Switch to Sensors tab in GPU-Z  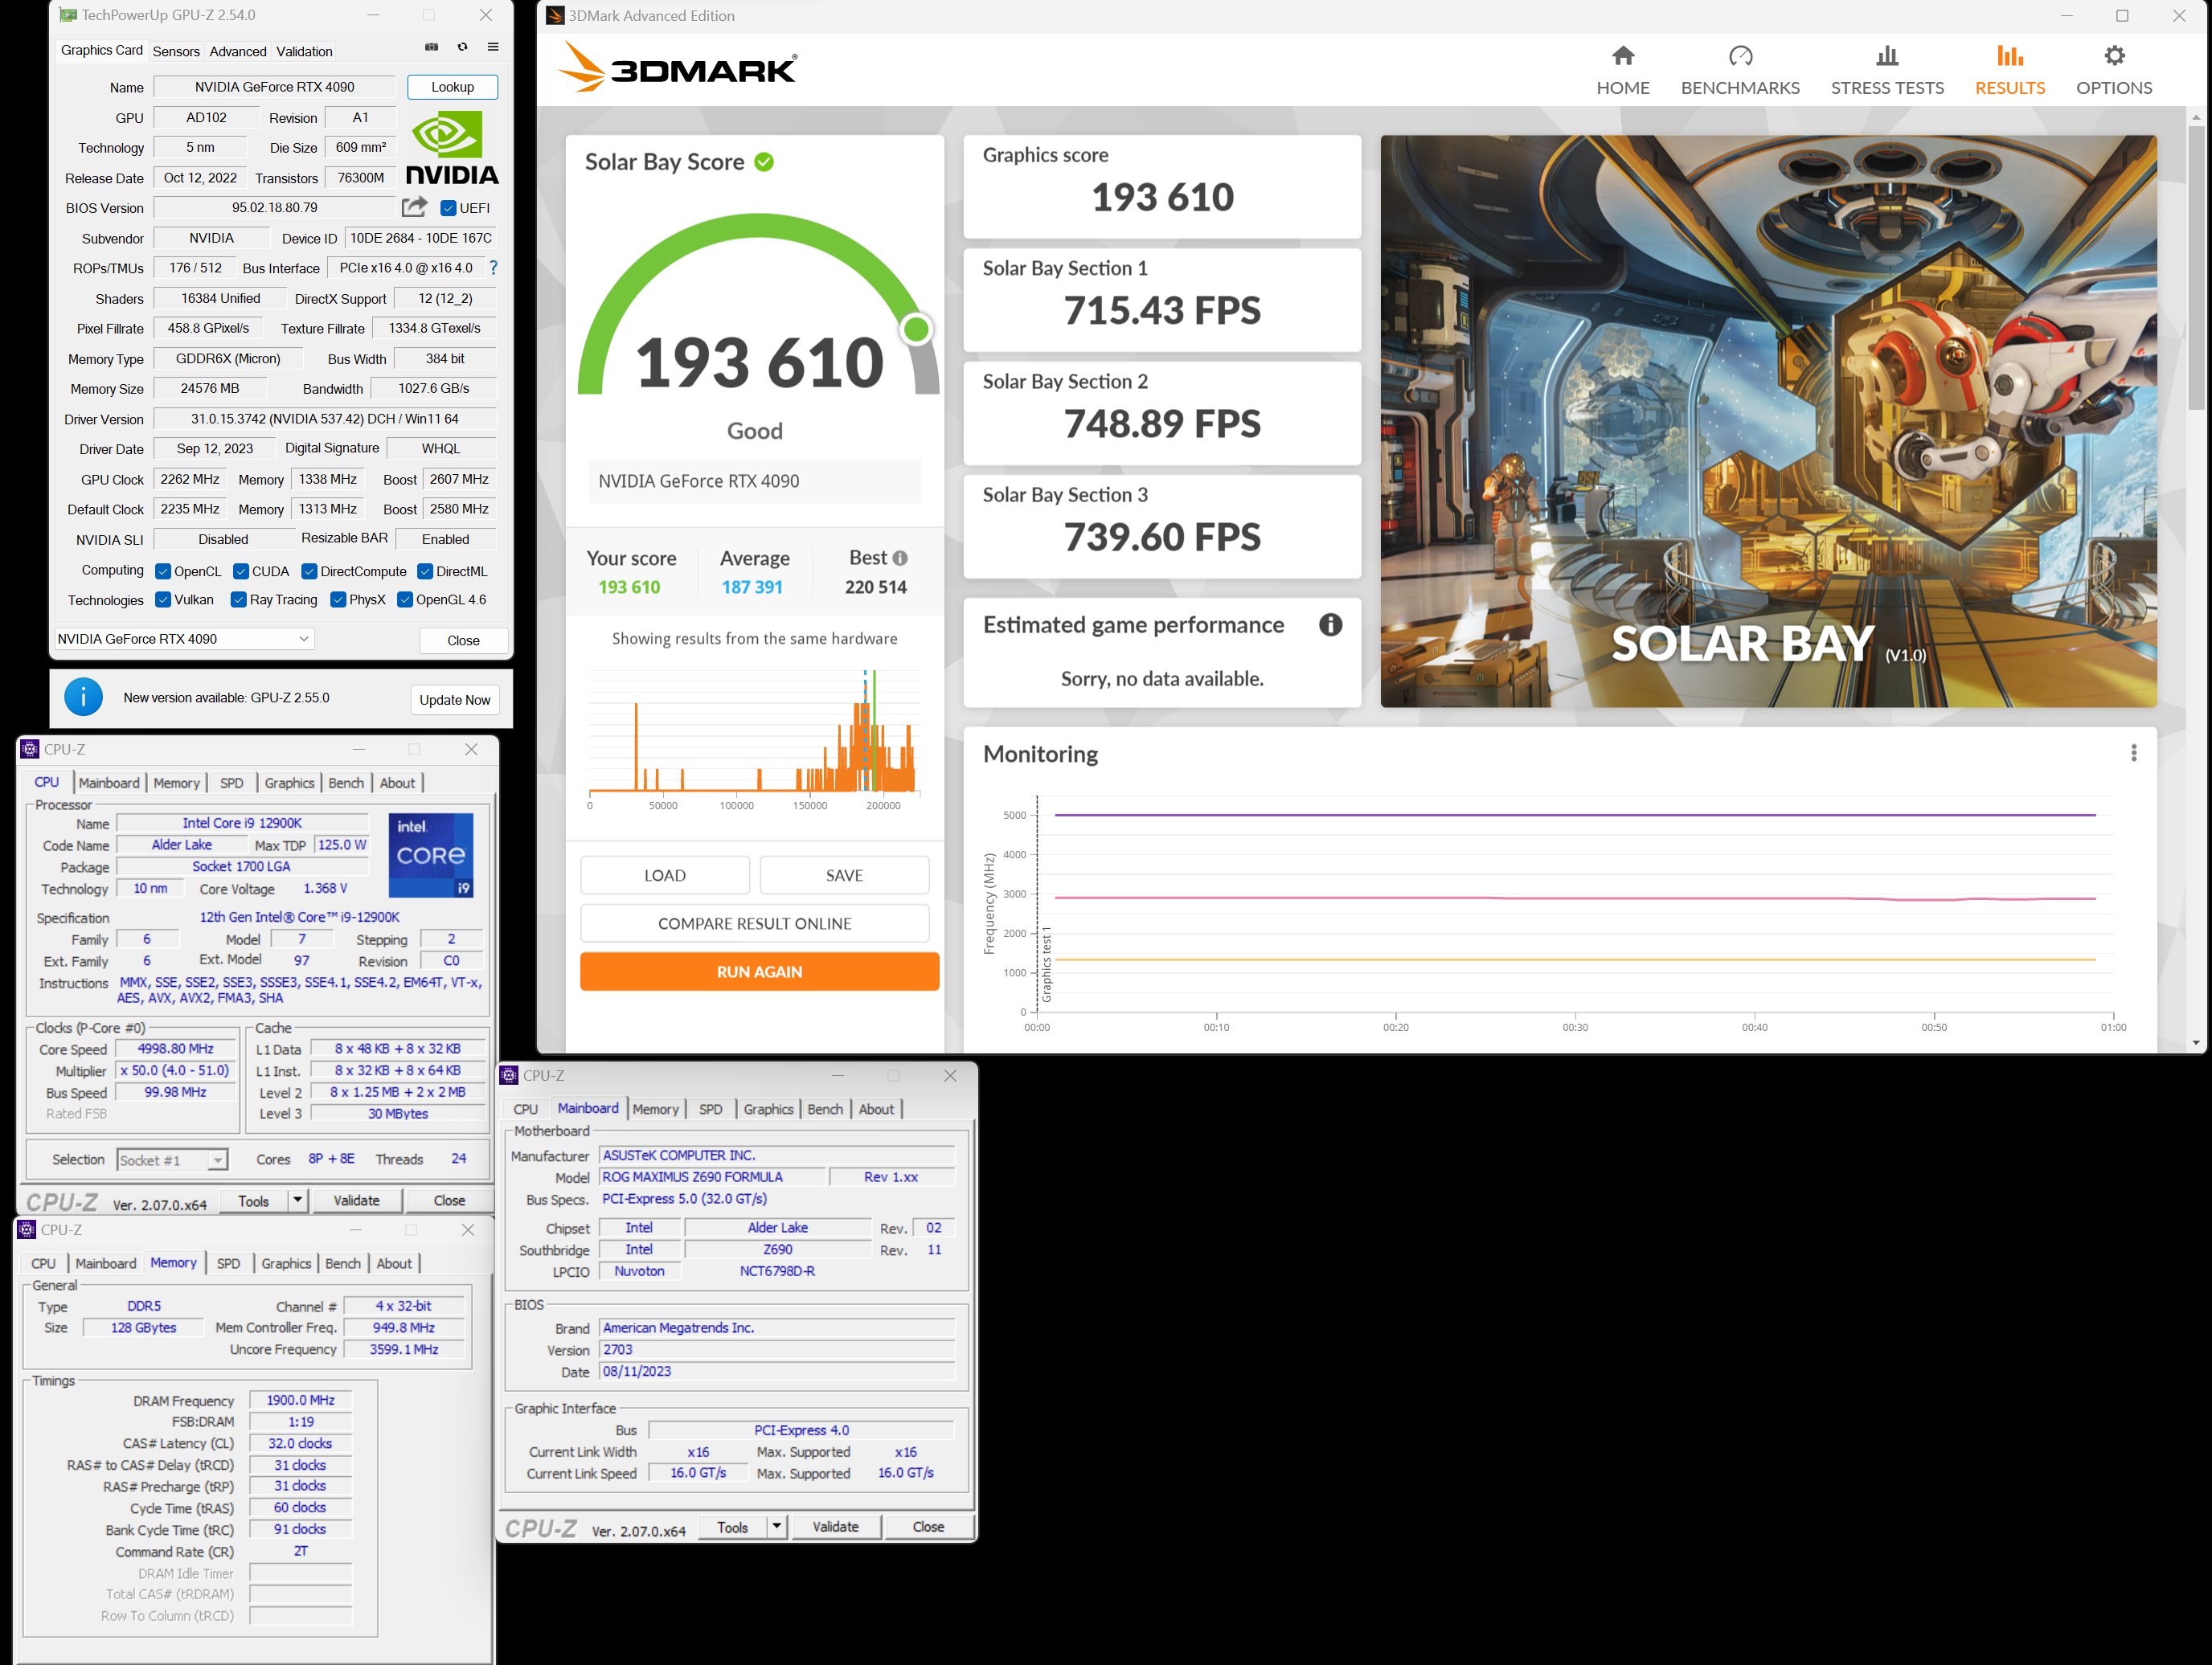tap(176, 51)
